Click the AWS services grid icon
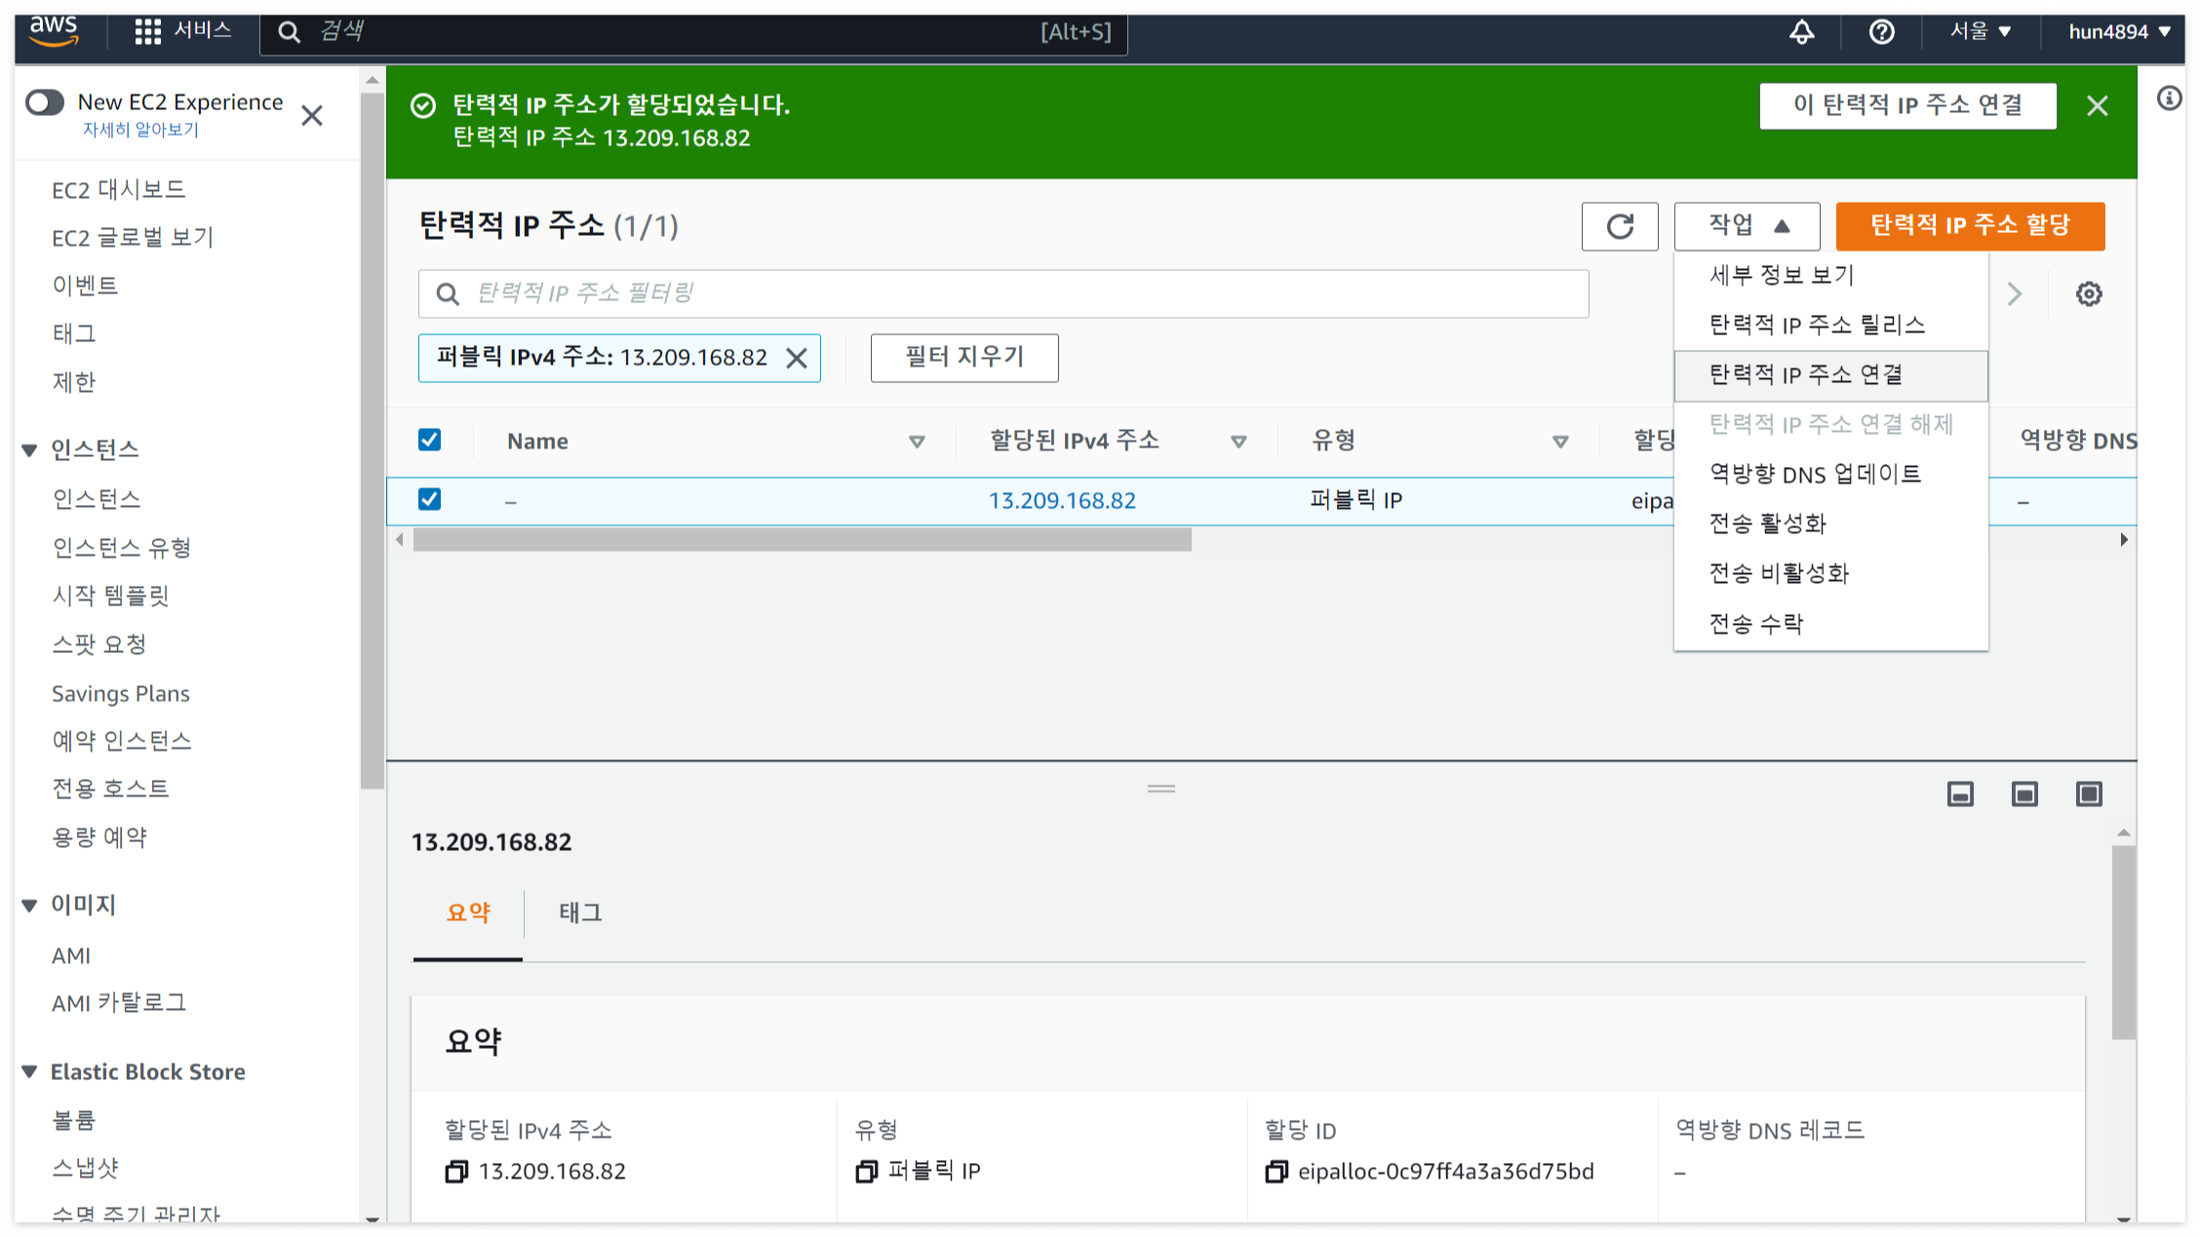Viewport: 2200px width, 1237px height. 147,32
